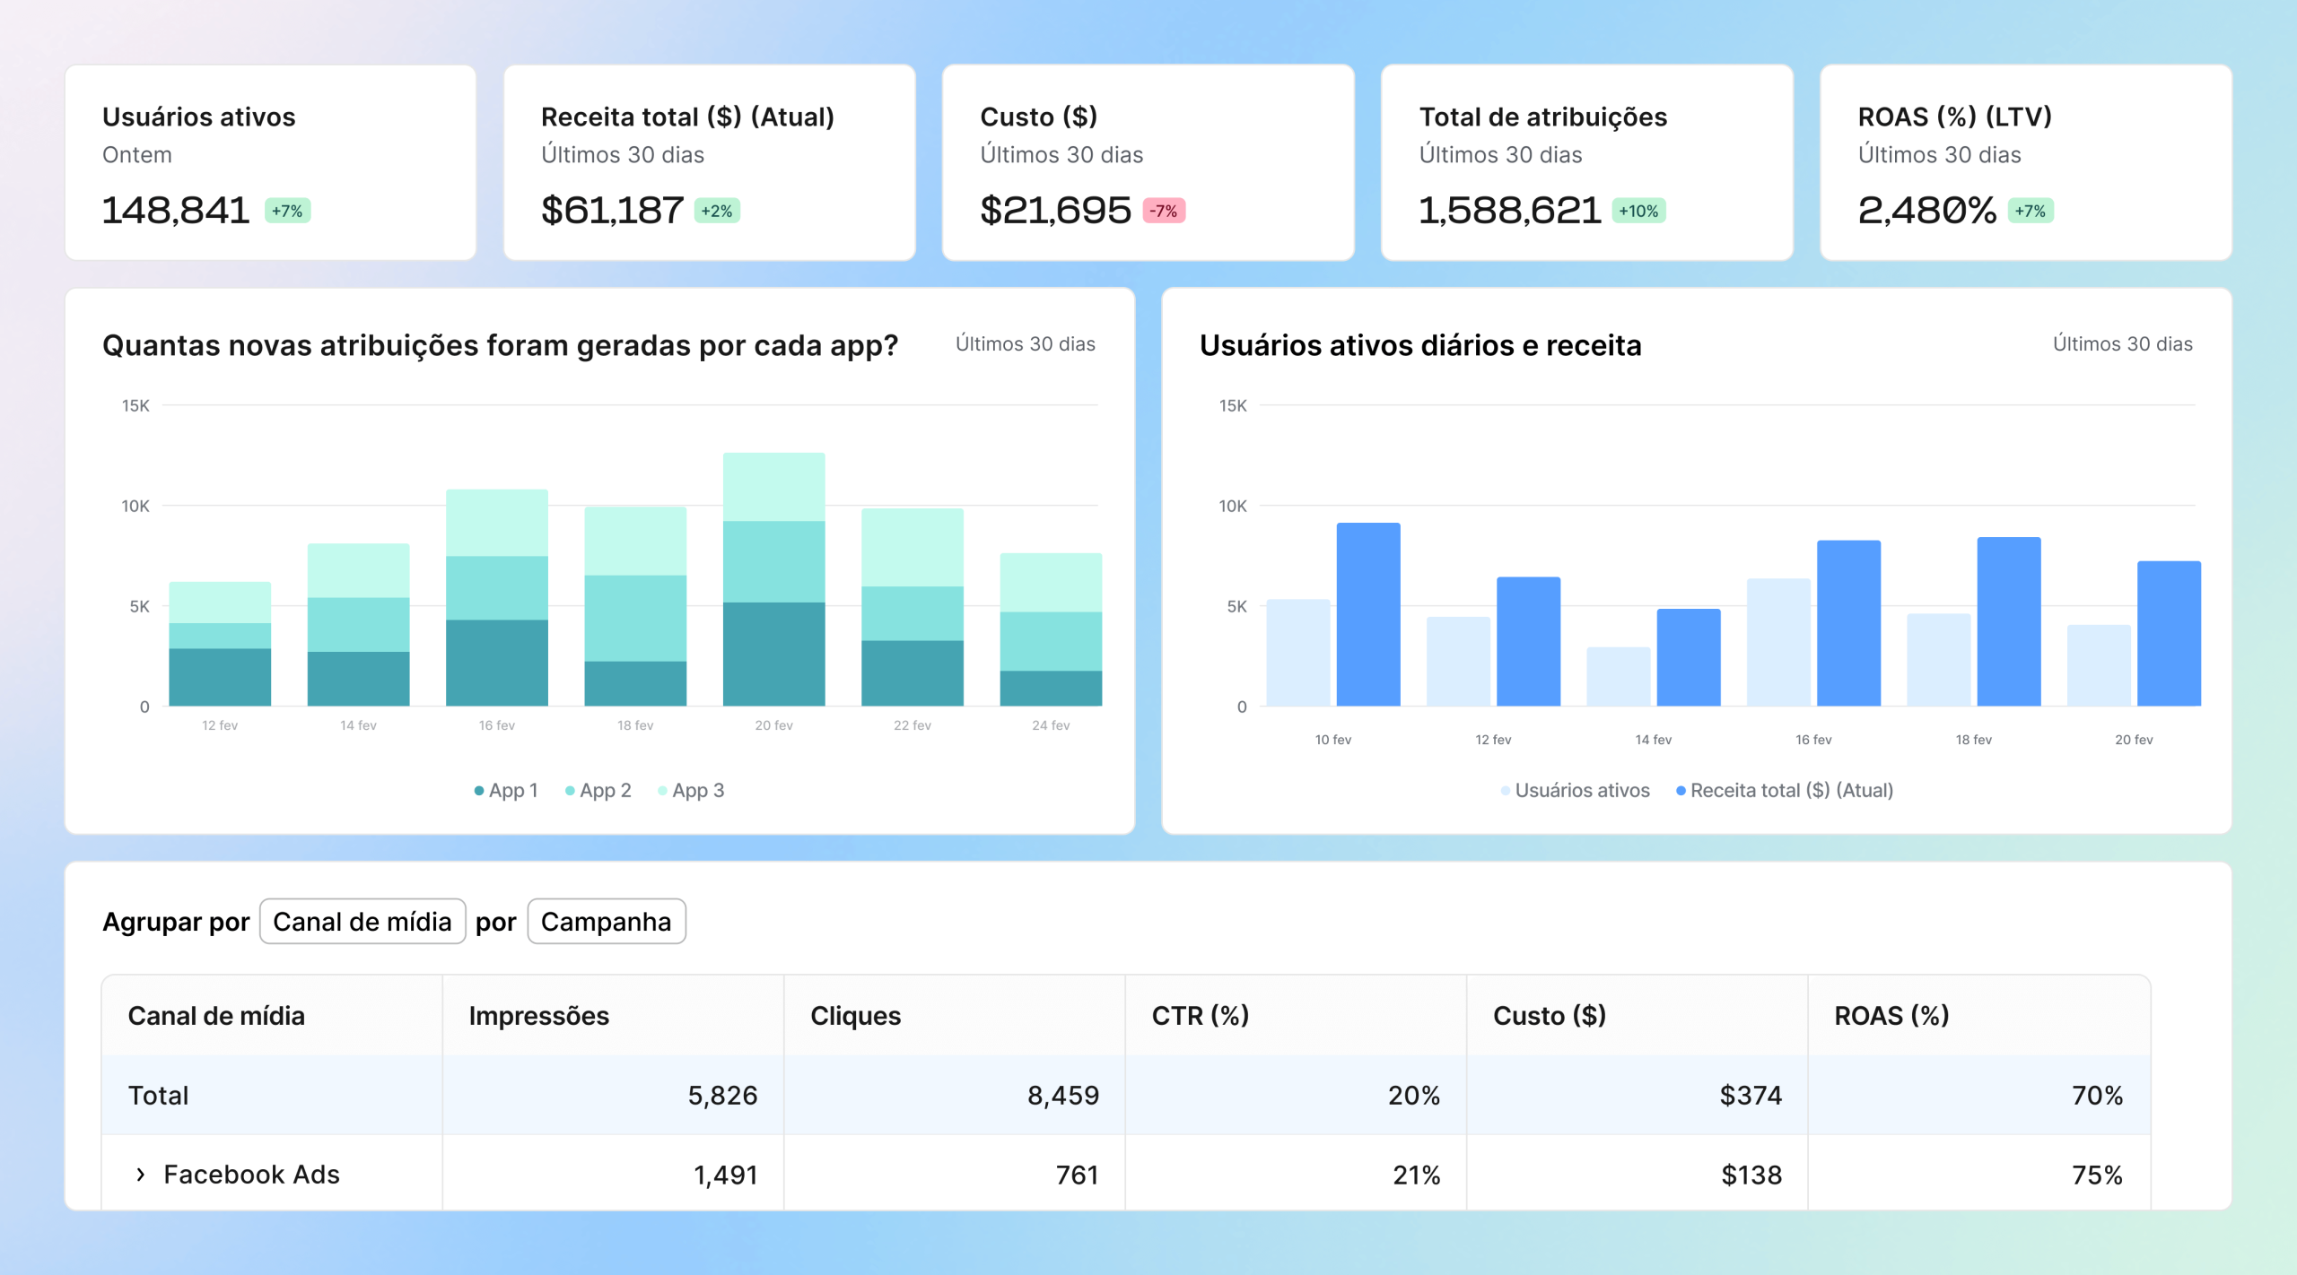Open the Campanha grouping dropdown
The height and width of the screenshot is (1275, 2297).
click(x=606, y=922)
